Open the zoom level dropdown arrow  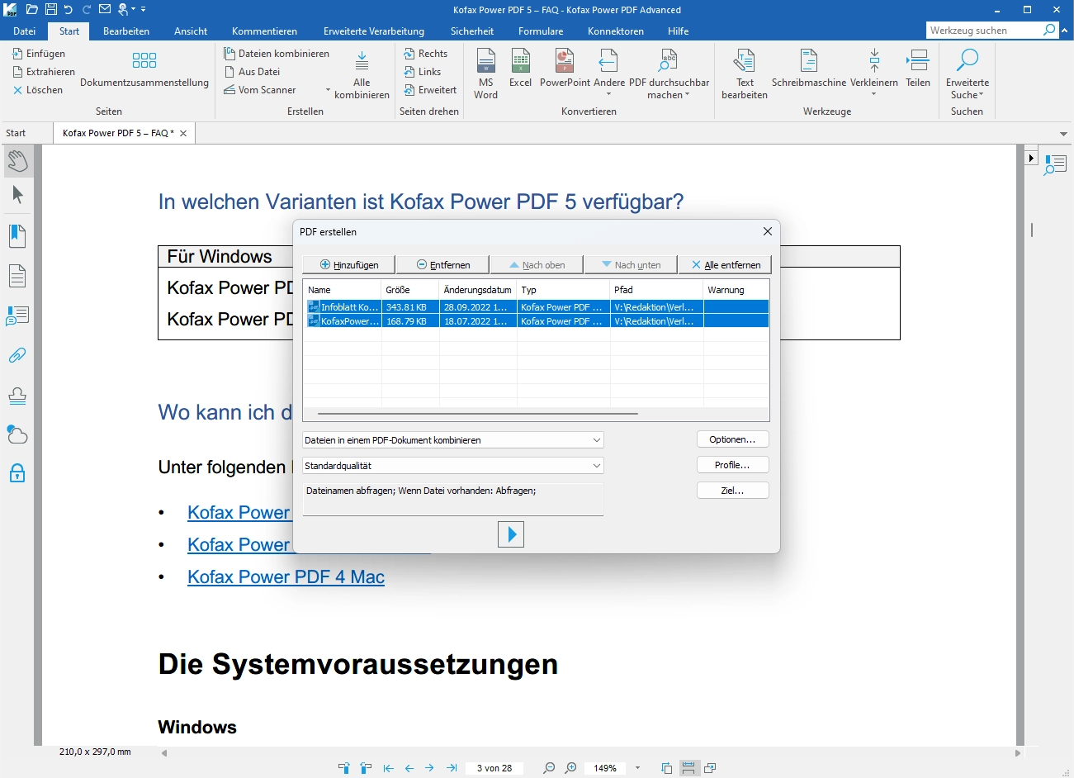(637, 768)
